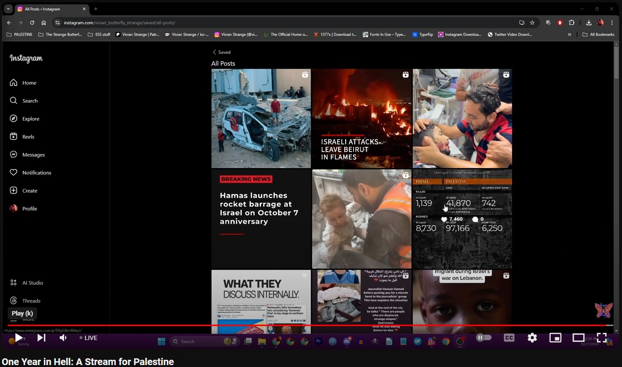Screen dimensions: 622x367
Task: Open AI Studio in the sidebar
Action: point(26,283)
